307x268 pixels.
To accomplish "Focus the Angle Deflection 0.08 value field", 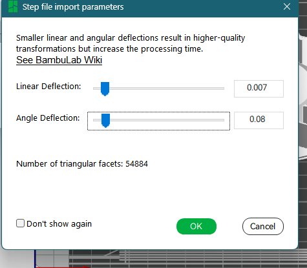I will pyautogui.click(x=259, y=120).
